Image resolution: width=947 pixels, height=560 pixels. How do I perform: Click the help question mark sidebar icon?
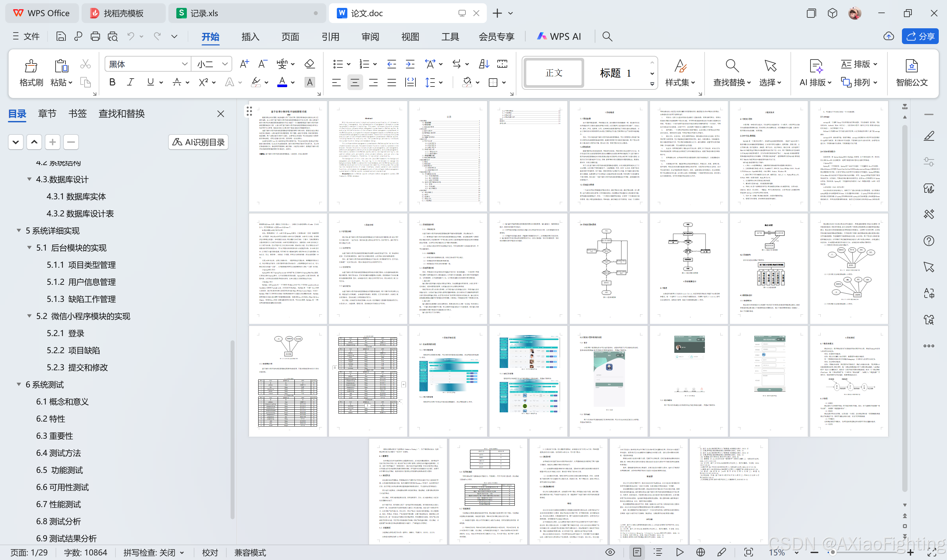(x=929, y=241)
